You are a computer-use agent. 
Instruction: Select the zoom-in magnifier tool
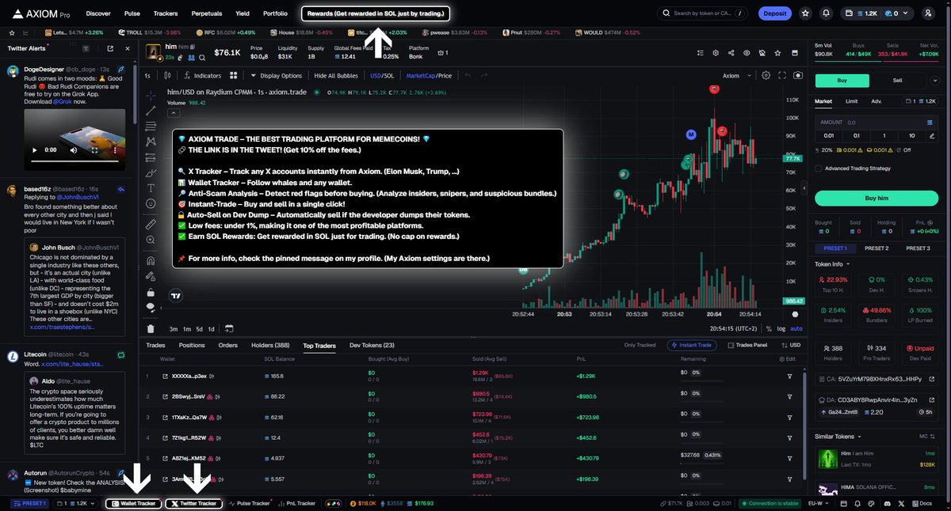click(x=151, y=240)
